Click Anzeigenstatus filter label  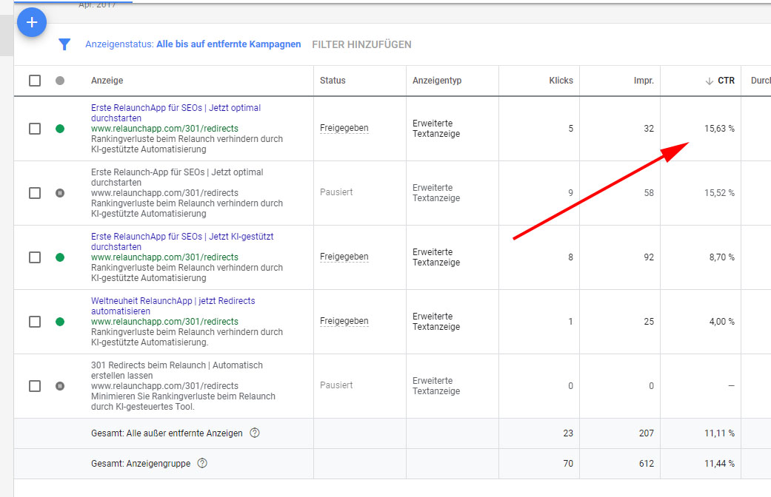[119, 44]
